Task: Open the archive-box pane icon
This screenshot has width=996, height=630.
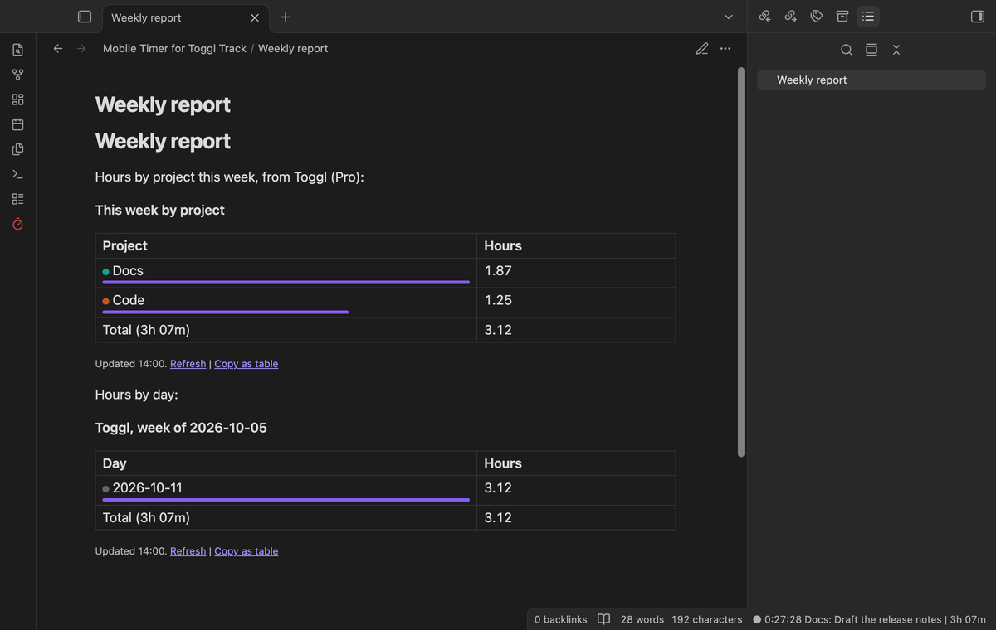Action: pyautogui.click(x=842, y=16)
